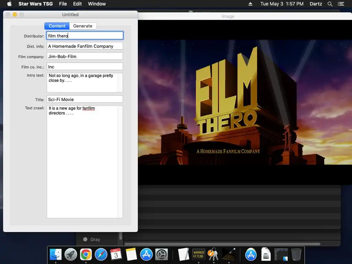
Task: Open the Star Wars TSG application menu
Action: (x=35, y=4)
